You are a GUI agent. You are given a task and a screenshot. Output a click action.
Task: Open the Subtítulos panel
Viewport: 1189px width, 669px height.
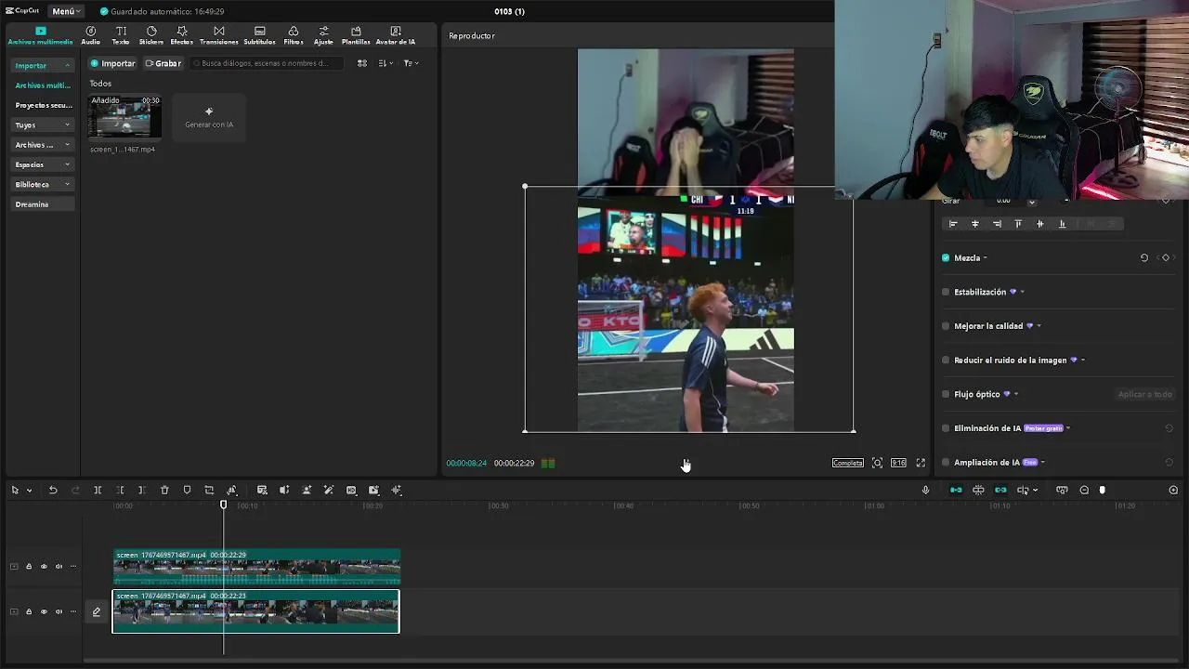tap(259, 35)
